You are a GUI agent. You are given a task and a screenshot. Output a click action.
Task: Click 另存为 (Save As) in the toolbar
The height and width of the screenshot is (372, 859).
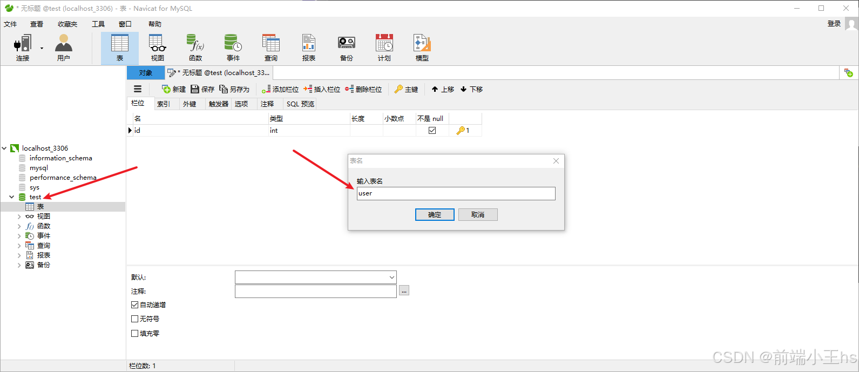point(234,89)
